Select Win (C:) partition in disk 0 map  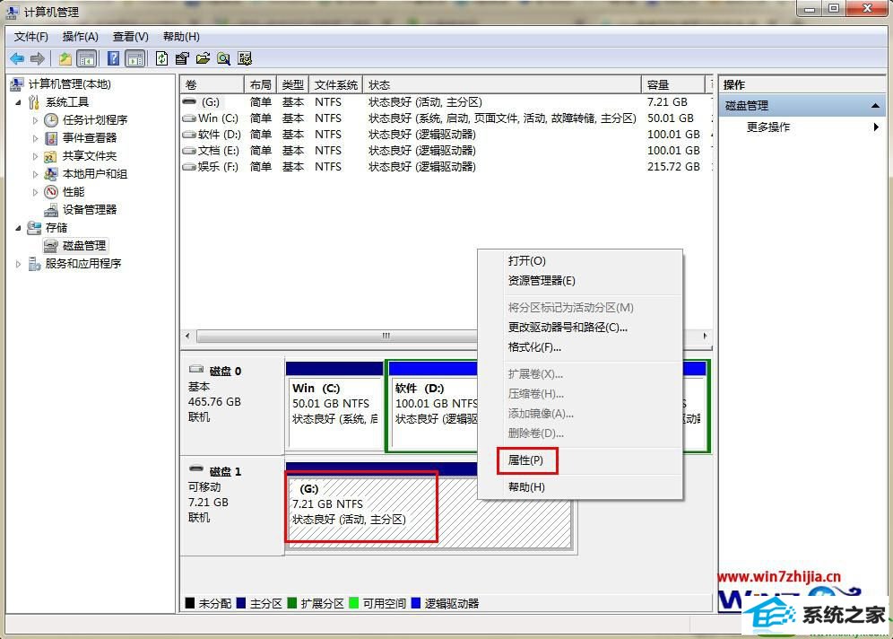click(335, 405)
